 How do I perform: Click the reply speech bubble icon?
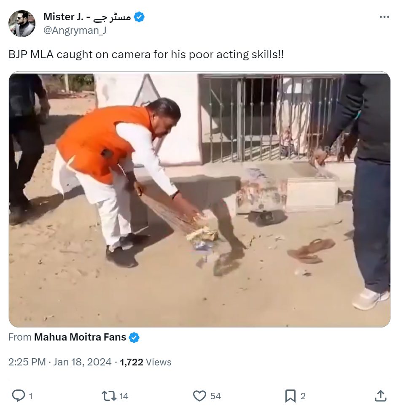pos(19,395)
